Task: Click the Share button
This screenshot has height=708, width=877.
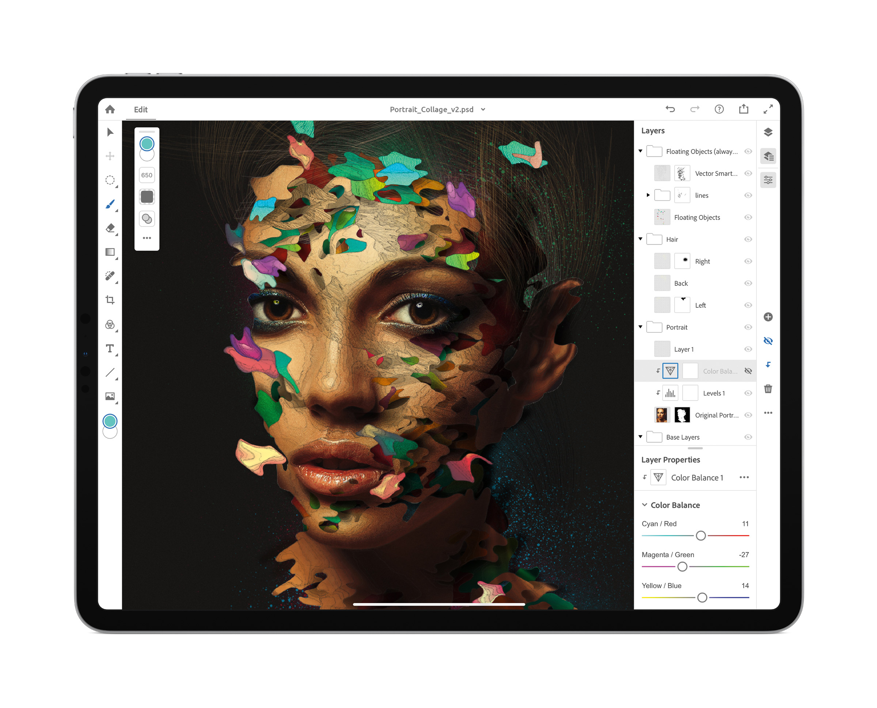Action: click(744, 109)
